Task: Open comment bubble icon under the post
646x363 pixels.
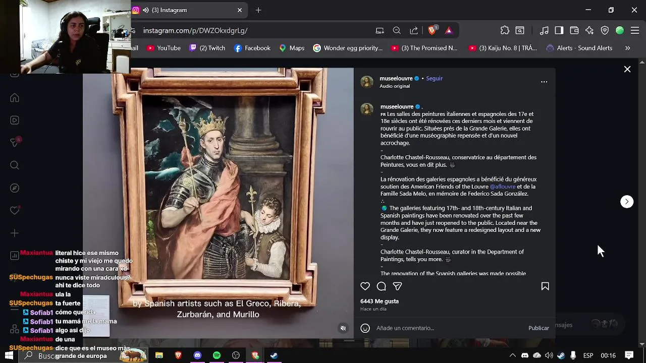Action: click(382, 286)
